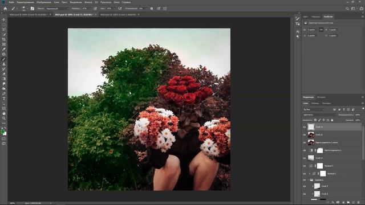The width and height of the screenshot is (365, 205).
Task: Select the Hand tool
Action: tap(4, 113)
